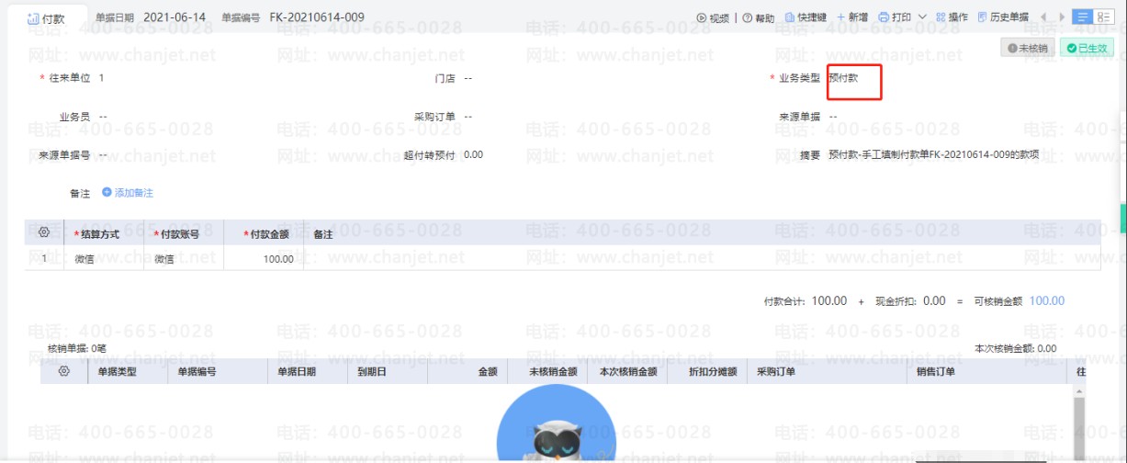Open the 操作 actions menu

click(952, 17)
